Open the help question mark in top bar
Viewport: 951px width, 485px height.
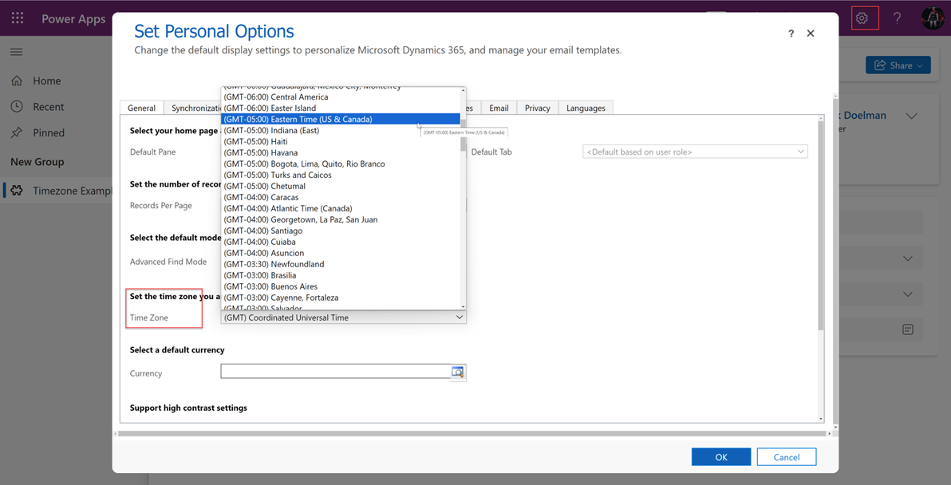[x=897, y=18]
